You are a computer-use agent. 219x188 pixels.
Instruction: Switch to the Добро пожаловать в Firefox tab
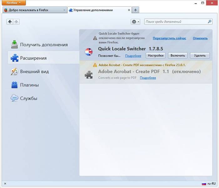(34, 10)
